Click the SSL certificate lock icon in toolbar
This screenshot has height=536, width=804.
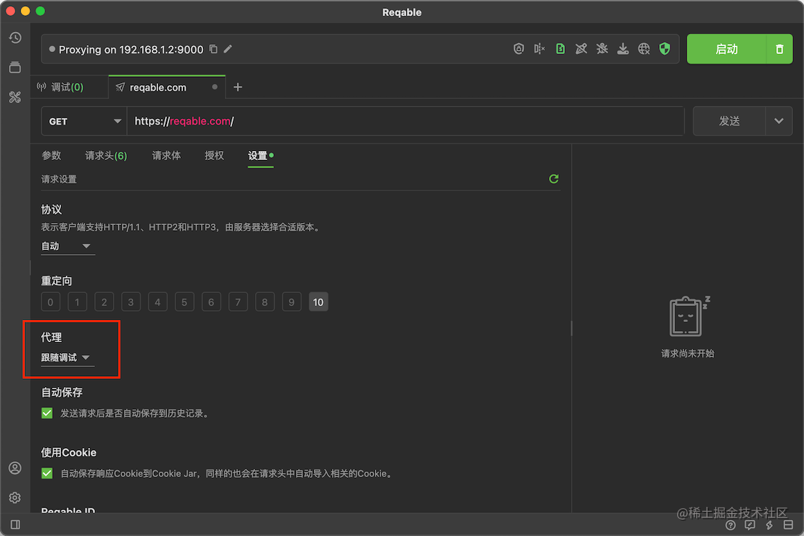518,48
